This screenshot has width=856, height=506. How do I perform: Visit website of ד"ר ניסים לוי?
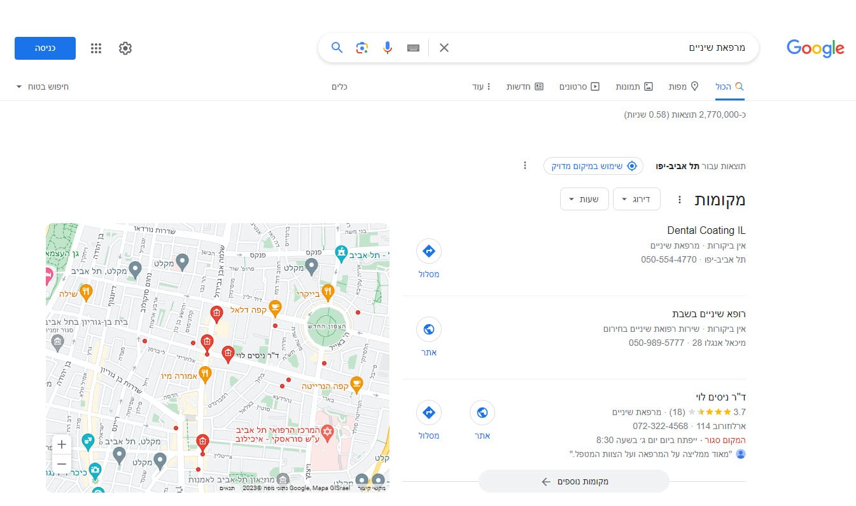pyautogui.click(x=482, y=420)
